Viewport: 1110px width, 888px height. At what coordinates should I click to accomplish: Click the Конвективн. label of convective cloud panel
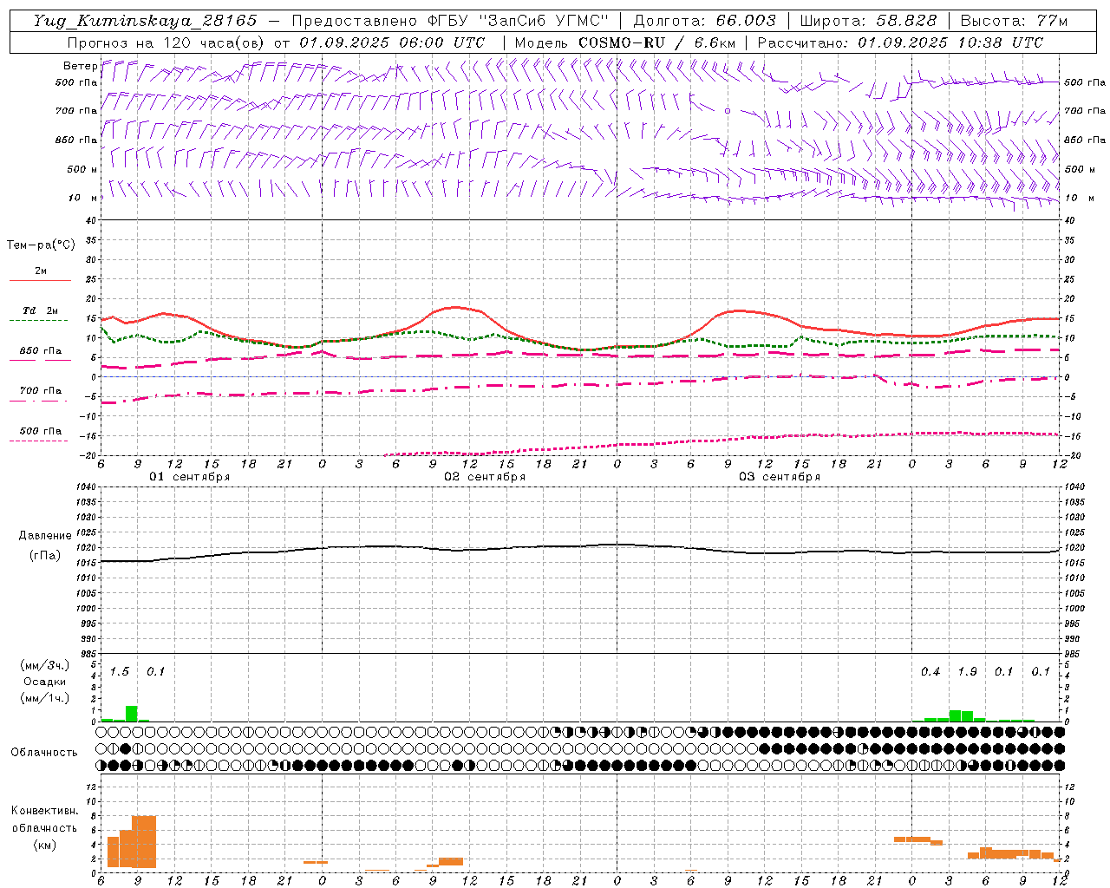45,811
